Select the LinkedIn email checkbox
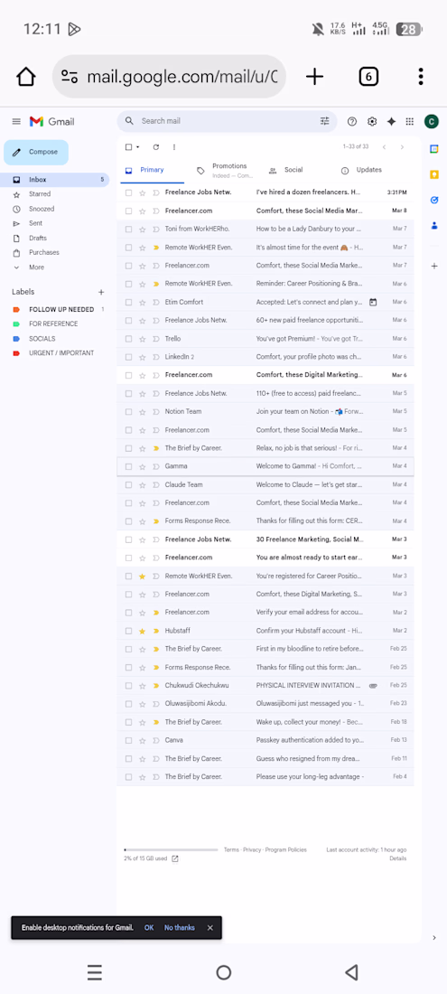447x994 pixels. coord(128,357)
